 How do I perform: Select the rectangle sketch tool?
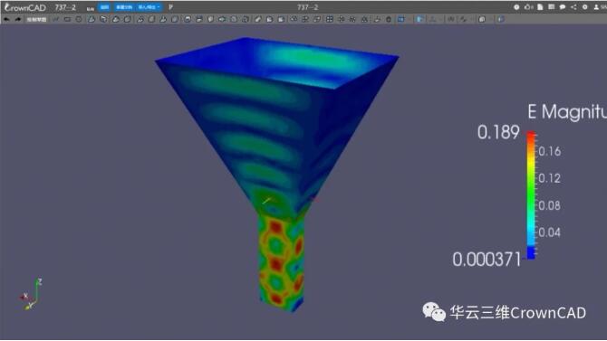tap(67, 19)
